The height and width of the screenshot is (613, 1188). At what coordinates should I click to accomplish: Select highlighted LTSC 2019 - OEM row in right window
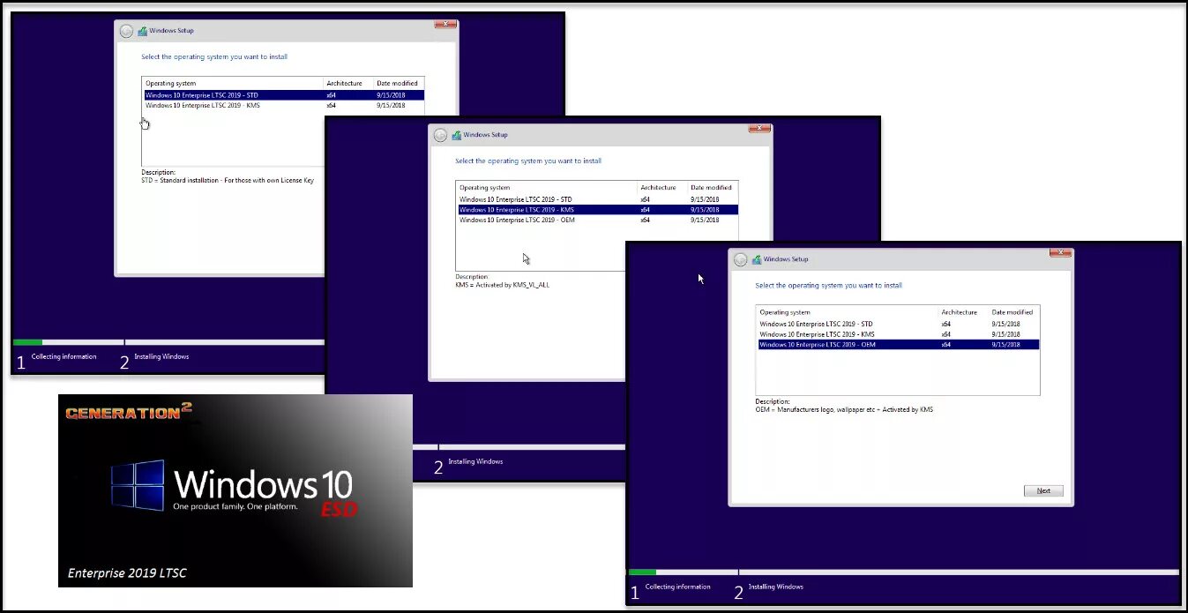[898, 345]
